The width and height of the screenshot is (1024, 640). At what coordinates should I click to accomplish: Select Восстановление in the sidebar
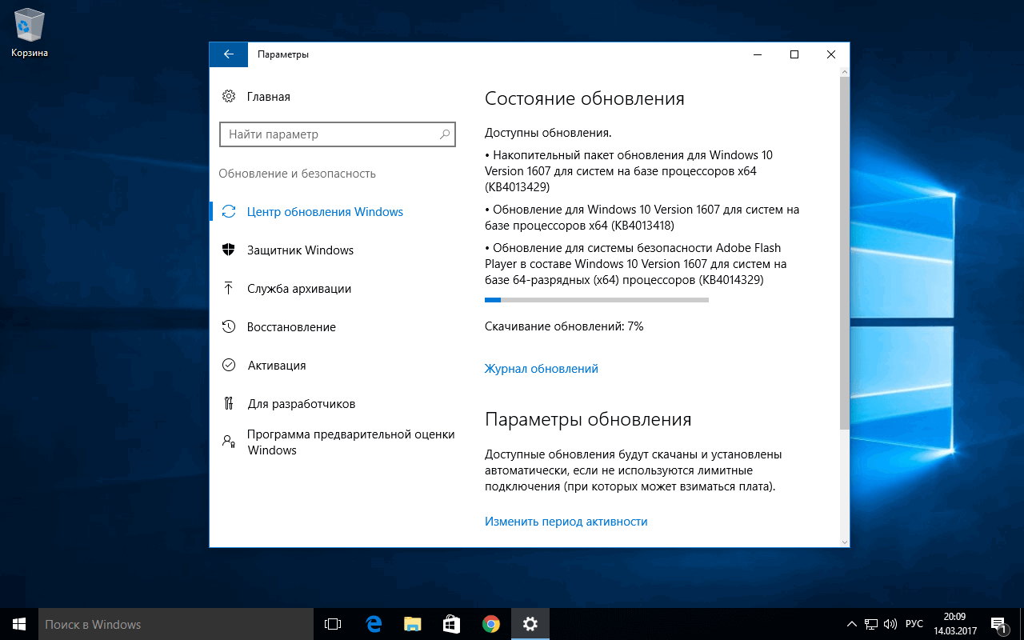tap(292, 326)
